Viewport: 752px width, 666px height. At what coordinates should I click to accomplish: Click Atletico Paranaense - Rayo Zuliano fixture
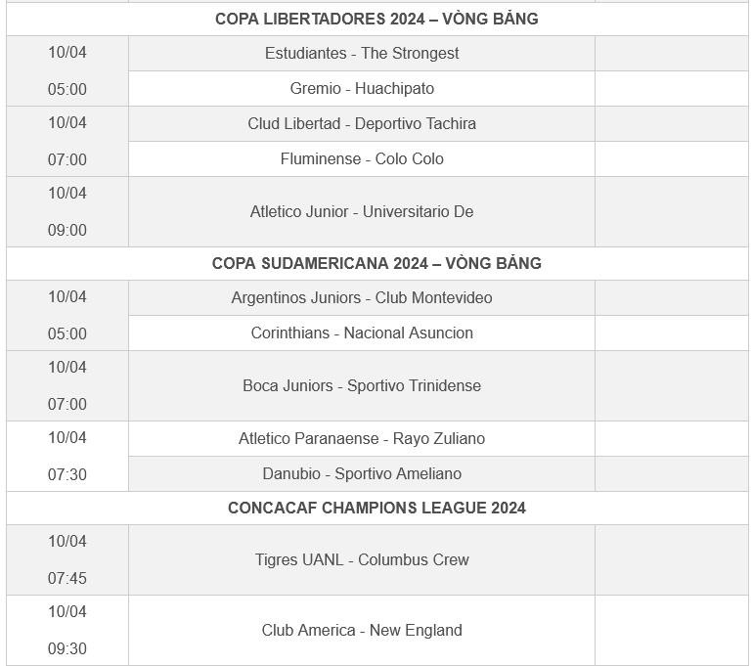pyautogui.click(x=362, y=439)
